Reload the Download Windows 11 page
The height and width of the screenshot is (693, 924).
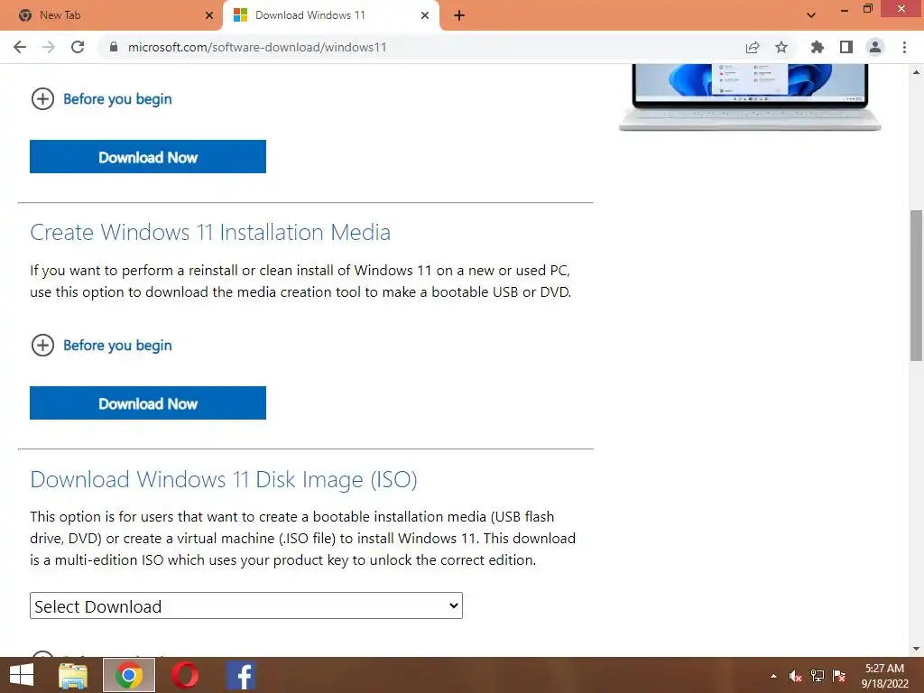(78, 47)
